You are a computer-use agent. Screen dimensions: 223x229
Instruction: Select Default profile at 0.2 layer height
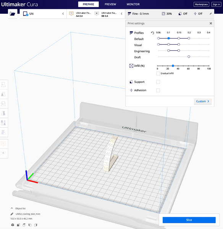coord(189,38)
